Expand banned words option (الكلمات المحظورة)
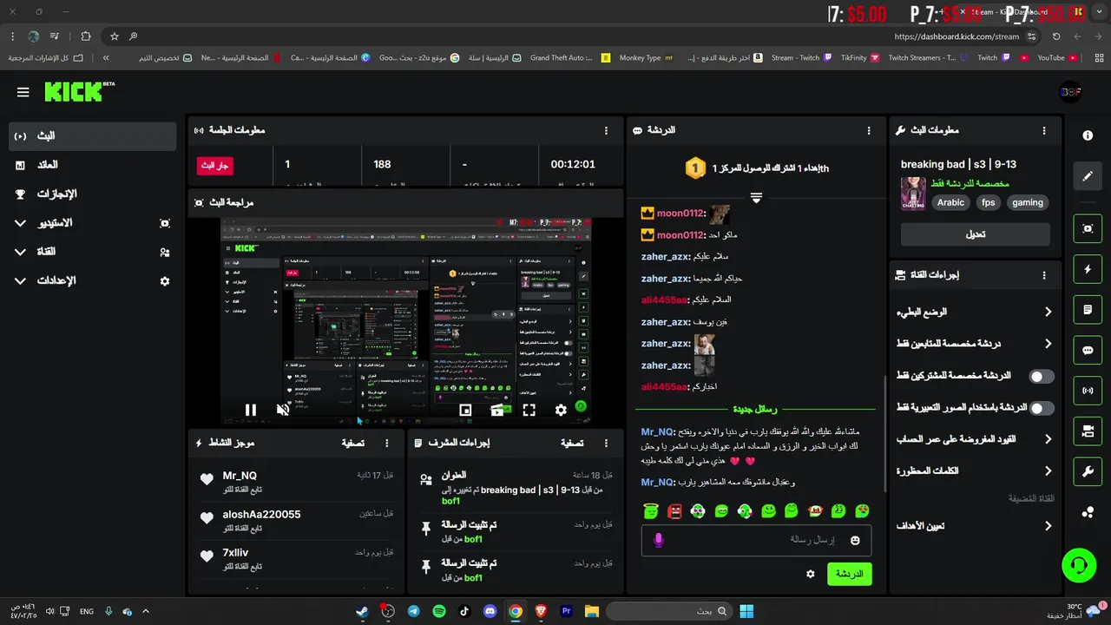 (975, 471)
